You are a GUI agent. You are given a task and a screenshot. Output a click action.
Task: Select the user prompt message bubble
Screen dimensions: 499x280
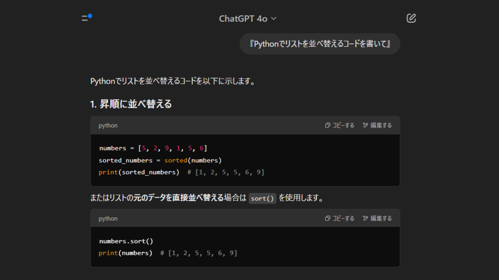point(320,44)
